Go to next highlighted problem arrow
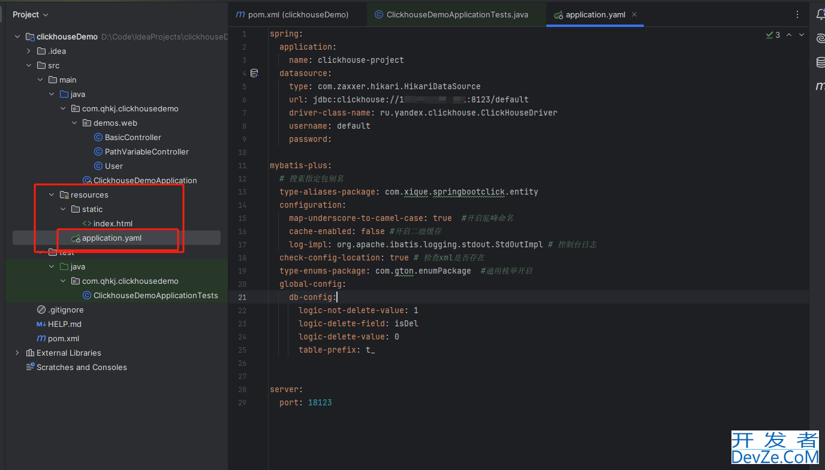 [x=802, y=35]
